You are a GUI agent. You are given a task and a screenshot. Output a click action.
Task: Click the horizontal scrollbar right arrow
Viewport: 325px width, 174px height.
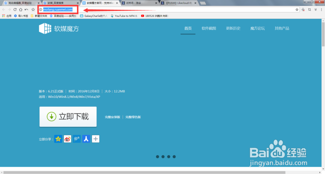319,172
